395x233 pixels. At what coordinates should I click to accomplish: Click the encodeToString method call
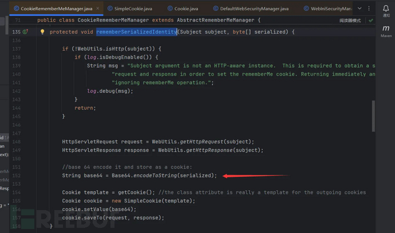tap(155, 175)
